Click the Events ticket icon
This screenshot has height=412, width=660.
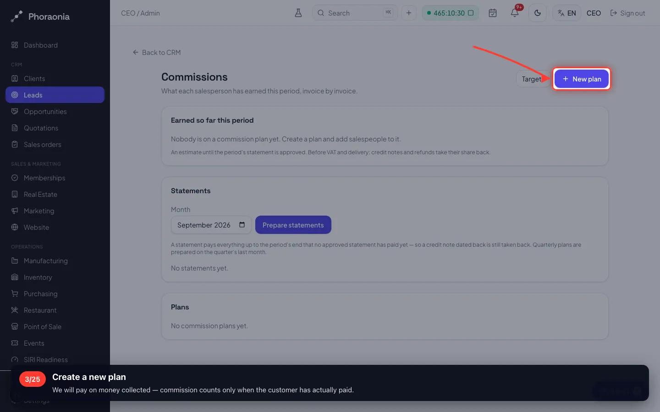(x=15, y=343)
